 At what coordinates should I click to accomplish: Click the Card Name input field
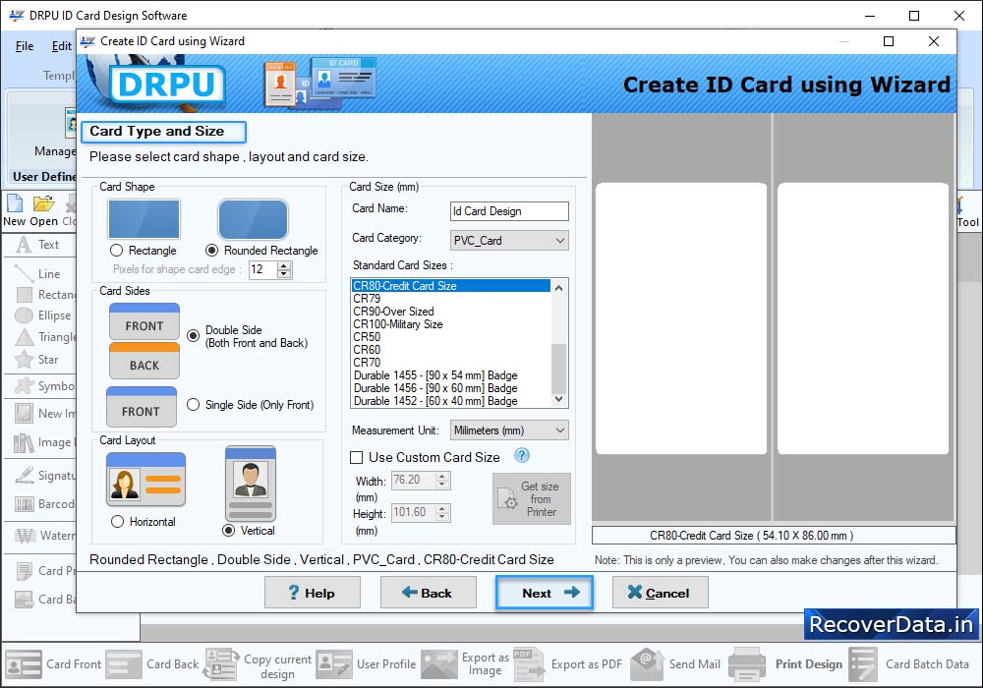click(x=509, y=211)
